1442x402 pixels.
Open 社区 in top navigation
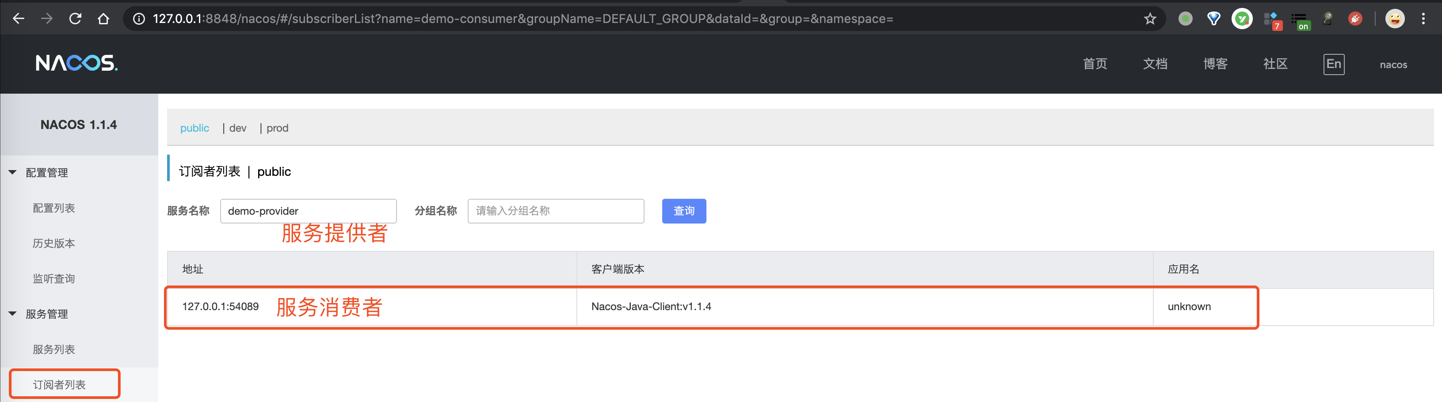point(1275,64)
